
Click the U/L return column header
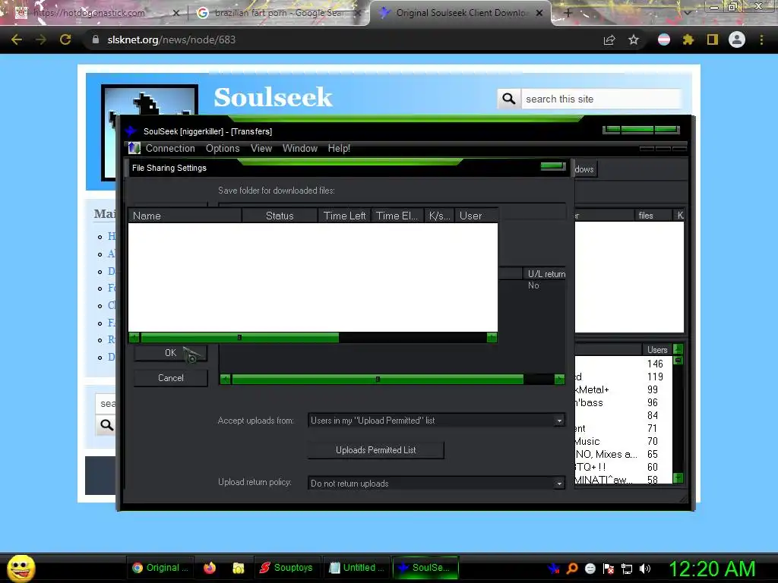pos(545,273)
